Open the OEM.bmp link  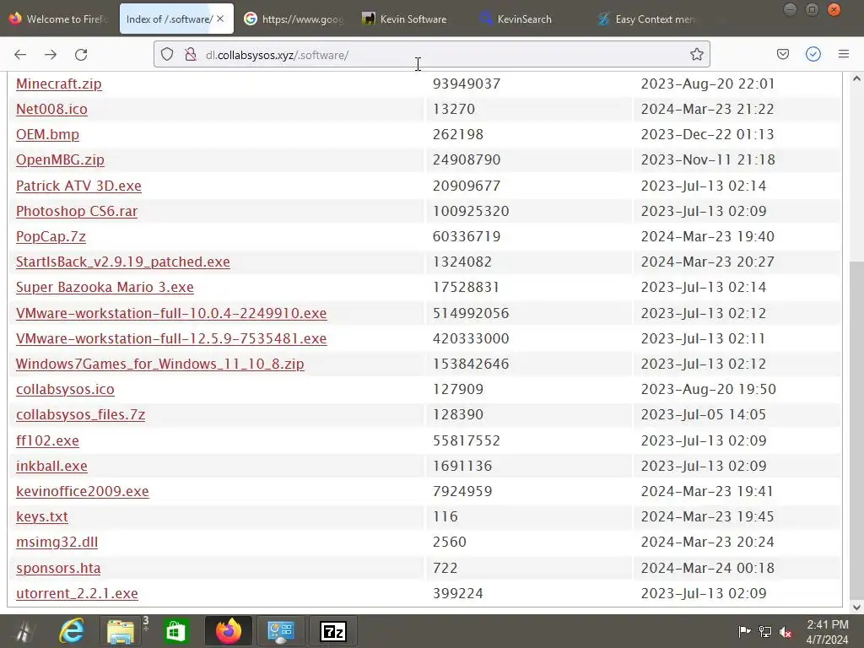[47, 134]
